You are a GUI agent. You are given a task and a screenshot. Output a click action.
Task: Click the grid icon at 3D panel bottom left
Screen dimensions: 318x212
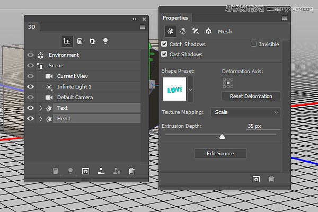tap(55, 171)
